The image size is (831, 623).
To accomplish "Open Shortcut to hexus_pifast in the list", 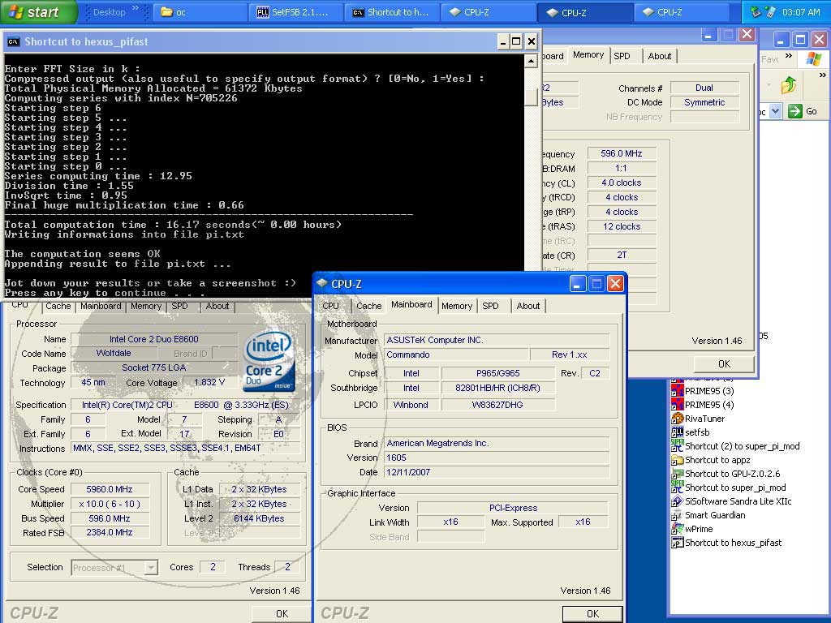I will pyautogui.click(x=726, y=543).
